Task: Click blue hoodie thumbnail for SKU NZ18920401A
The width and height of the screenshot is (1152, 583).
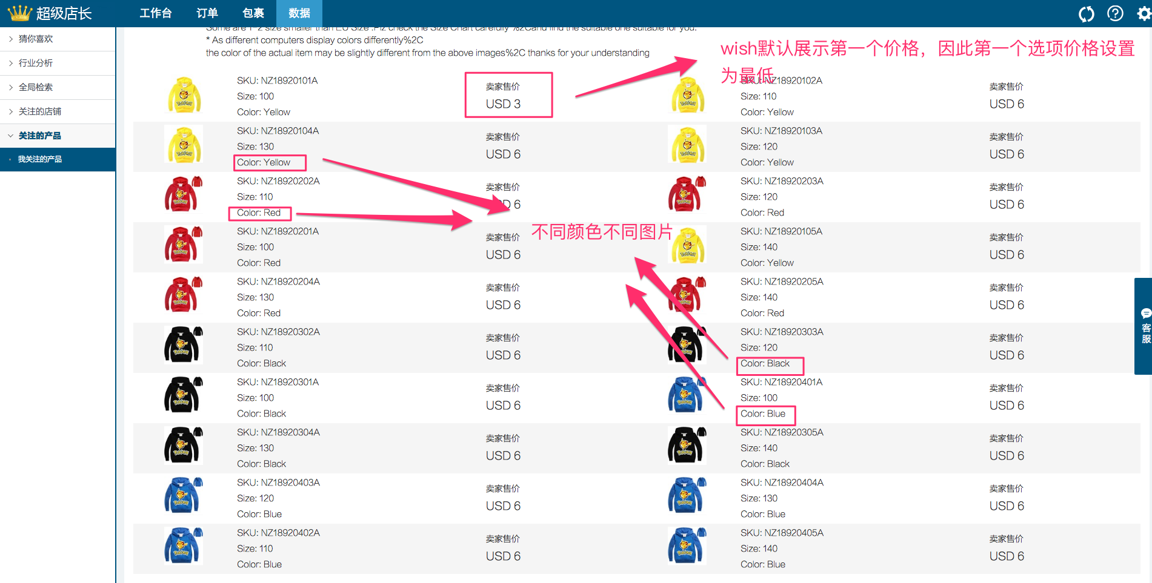Action: coord(687,396)
